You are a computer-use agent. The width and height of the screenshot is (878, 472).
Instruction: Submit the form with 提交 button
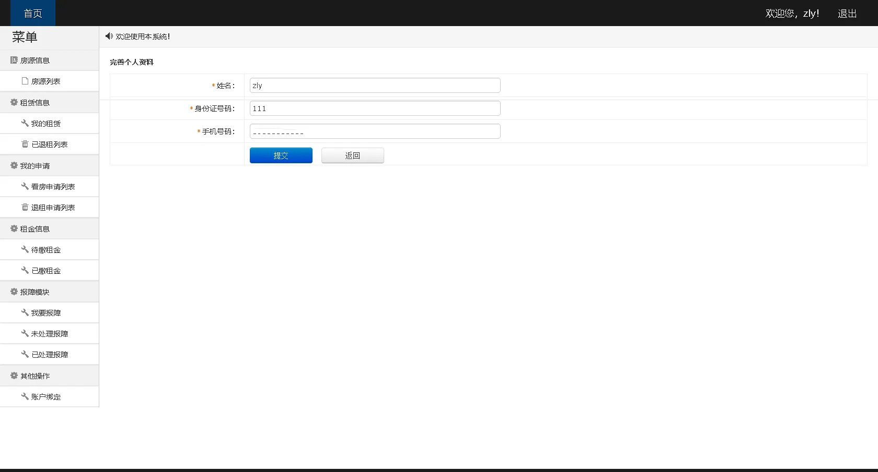point(281,155)
